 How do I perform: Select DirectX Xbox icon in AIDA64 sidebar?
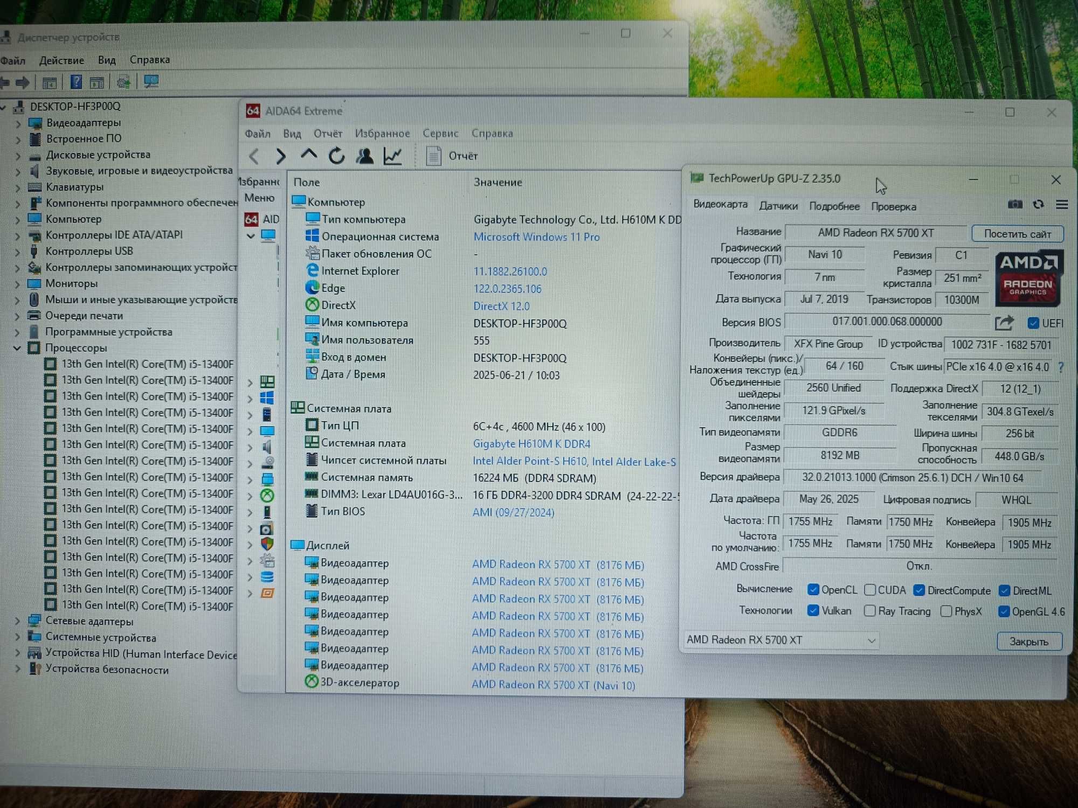tap(267, 495)
